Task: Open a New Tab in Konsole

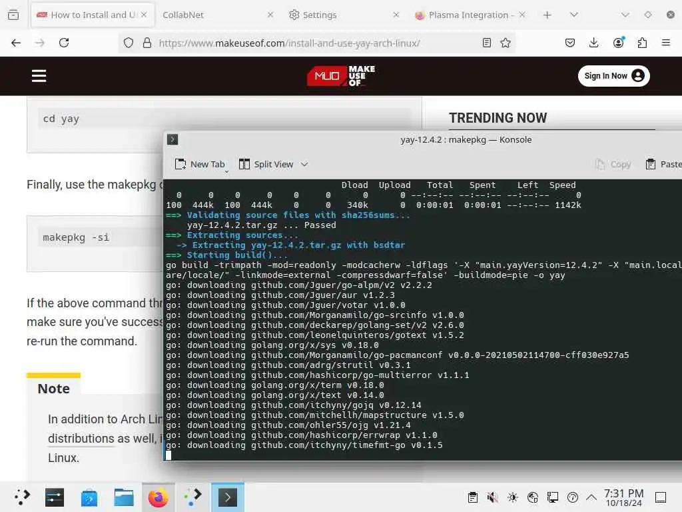Action: [x=200, y=164]
